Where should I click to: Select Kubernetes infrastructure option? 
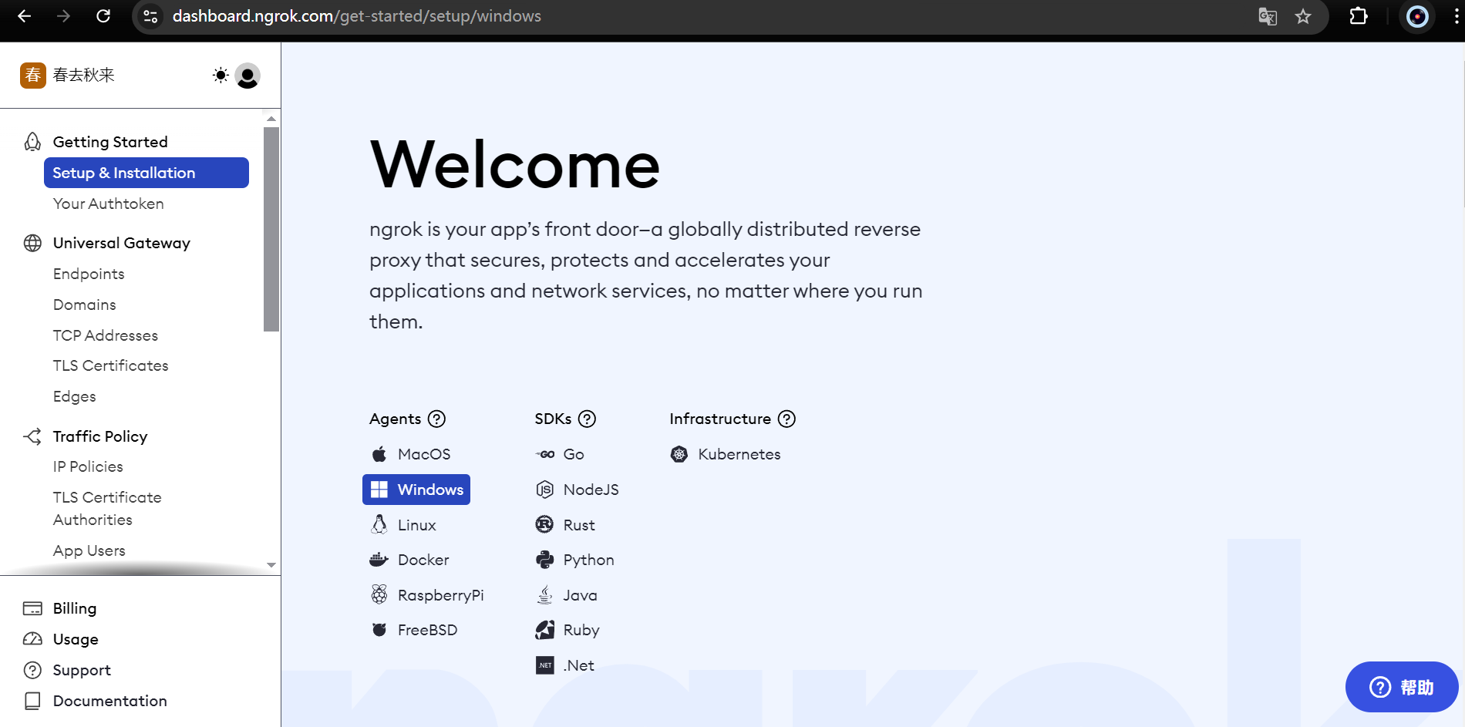[726, 454]
